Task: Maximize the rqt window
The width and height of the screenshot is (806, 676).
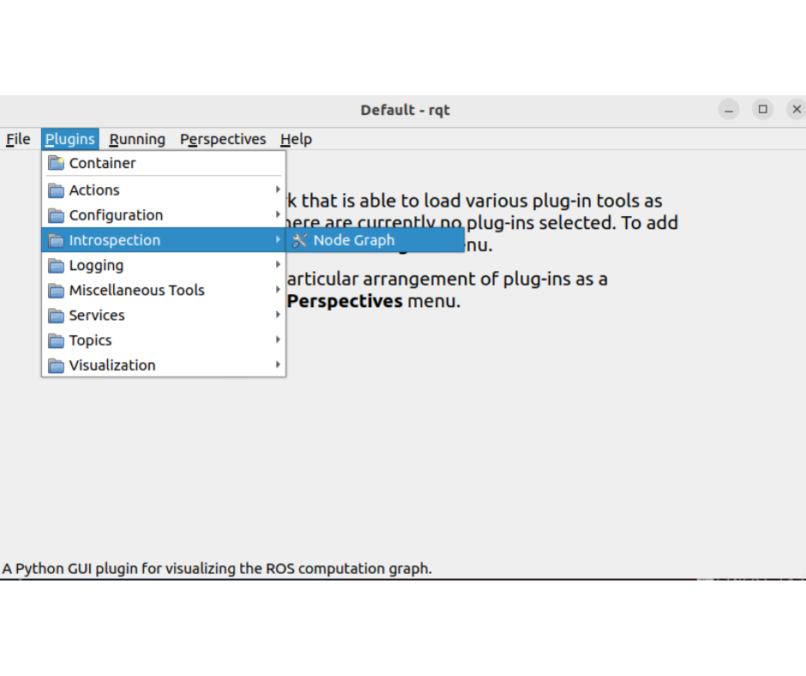Action: (x=762, y=109)
